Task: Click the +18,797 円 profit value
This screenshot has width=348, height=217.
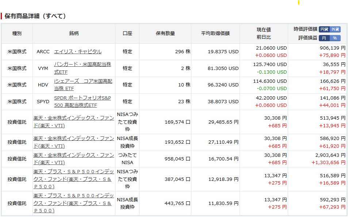Action: pyautogui.click(x=332, y=72)
